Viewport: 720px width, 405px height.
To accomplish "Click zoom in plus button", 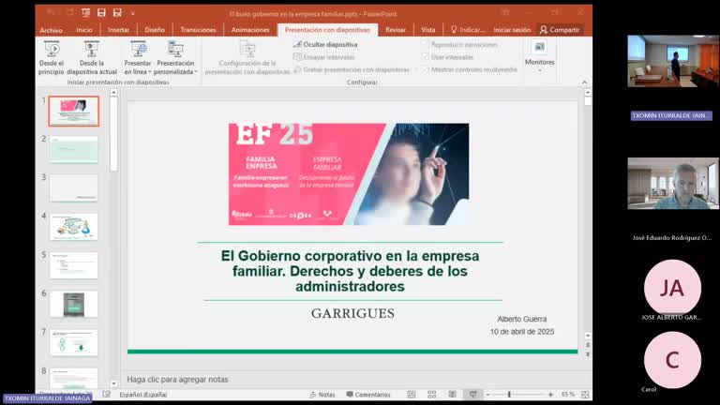I will tap(550, 395).
